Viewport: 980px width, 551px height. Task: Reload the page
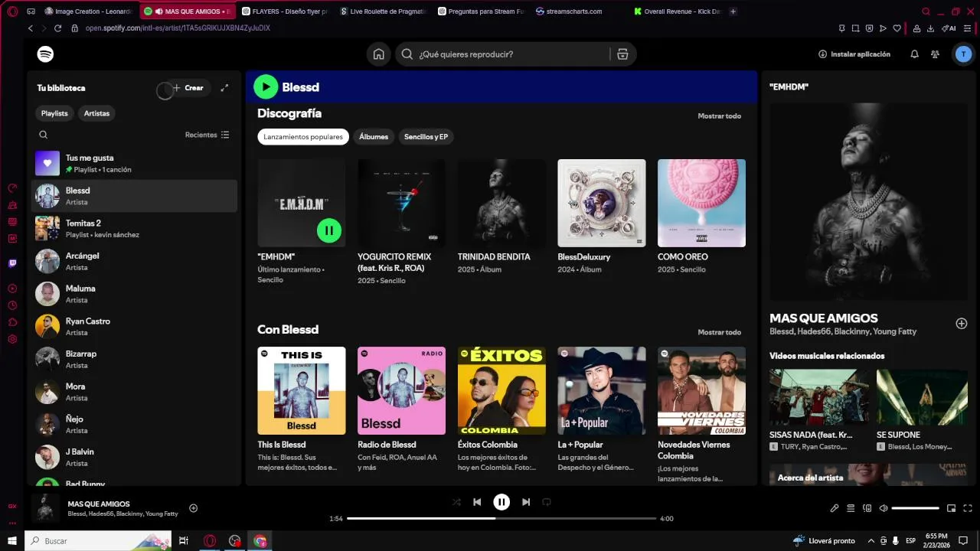pos(57,28)
